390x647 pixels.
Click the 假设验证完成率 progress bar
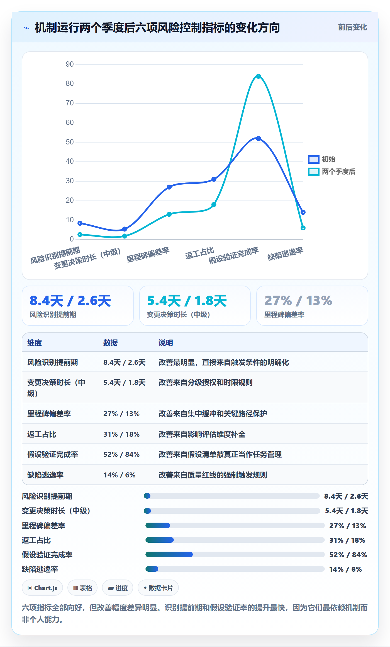click(235, 554)
